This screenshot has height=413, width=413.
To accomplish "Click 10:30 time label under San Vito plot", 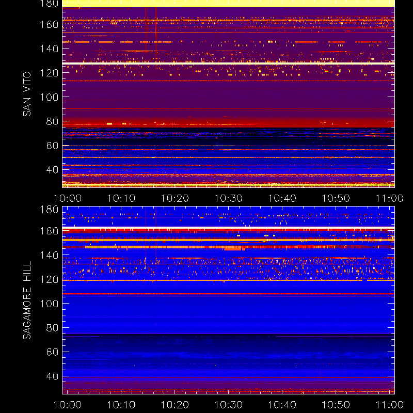I will tap(229, 198).
